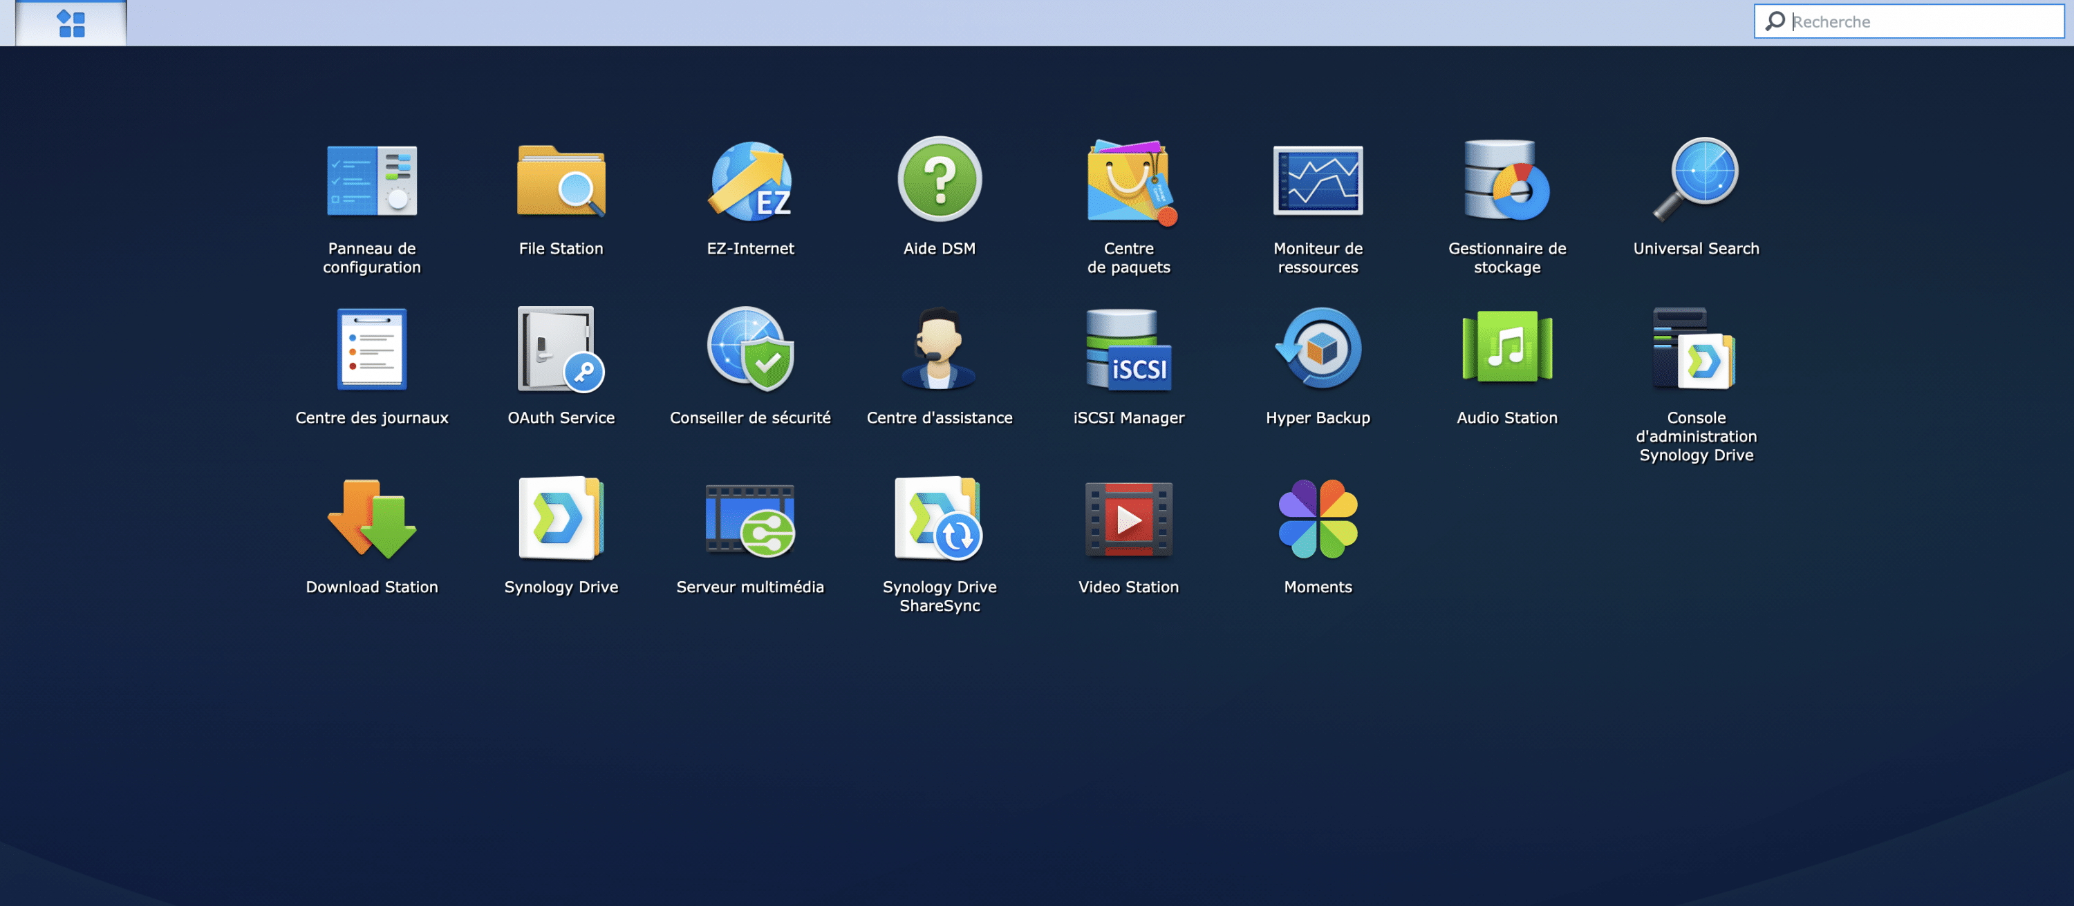Viewport: 2074px width, 906px height.
Task: Click the main menu grid button
Action: click(71, 23)
